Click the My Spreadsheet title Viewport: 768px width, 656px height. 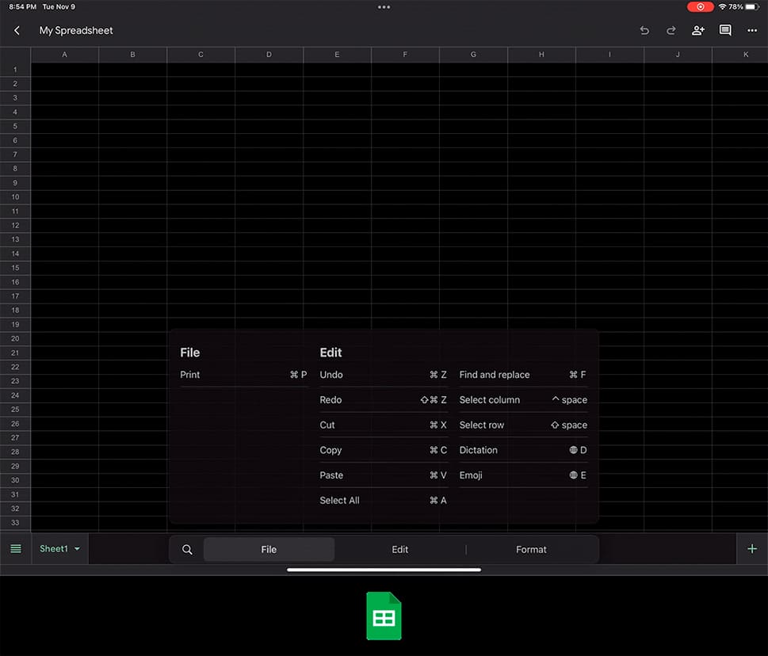[76, 30]
